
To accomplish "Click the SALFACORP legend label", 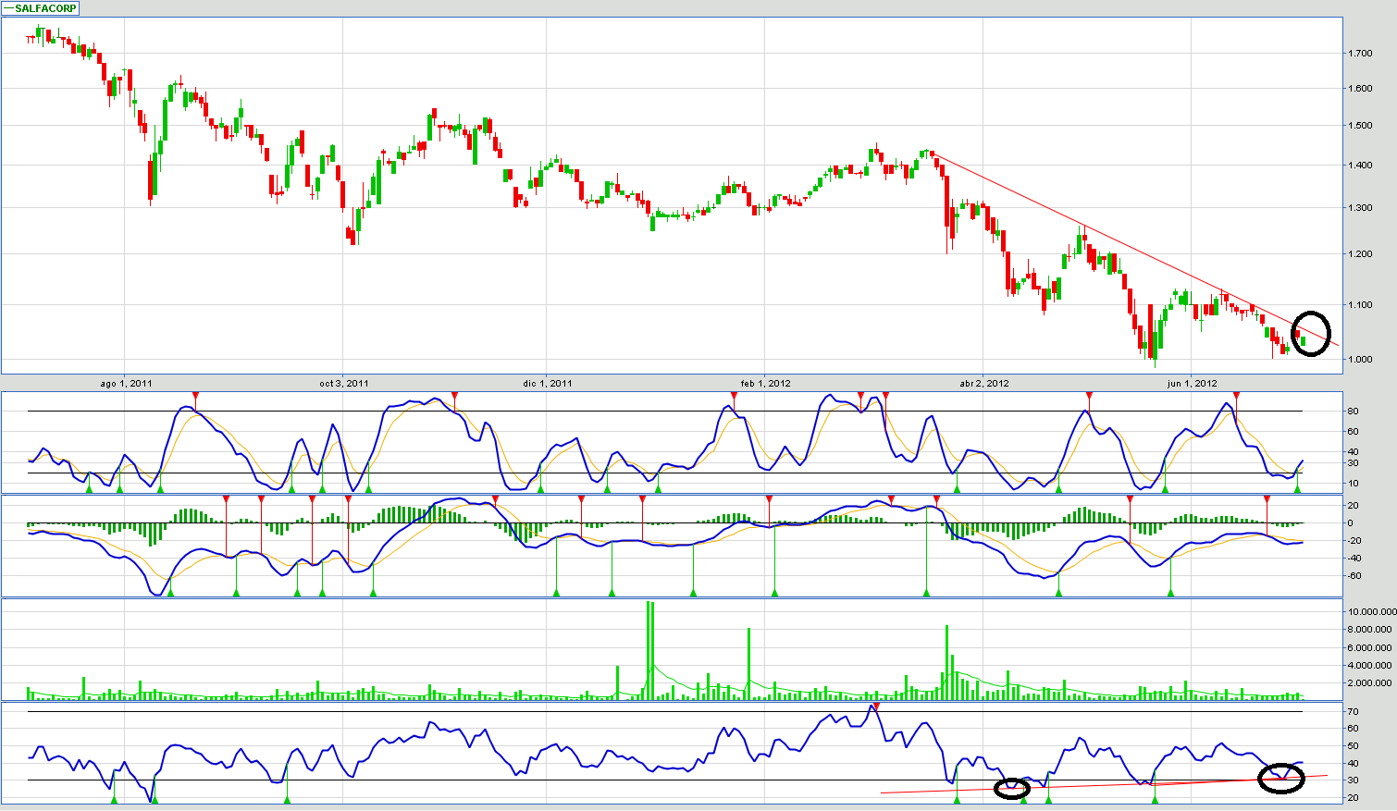I will pyautogui.click(x=45, y=8).
